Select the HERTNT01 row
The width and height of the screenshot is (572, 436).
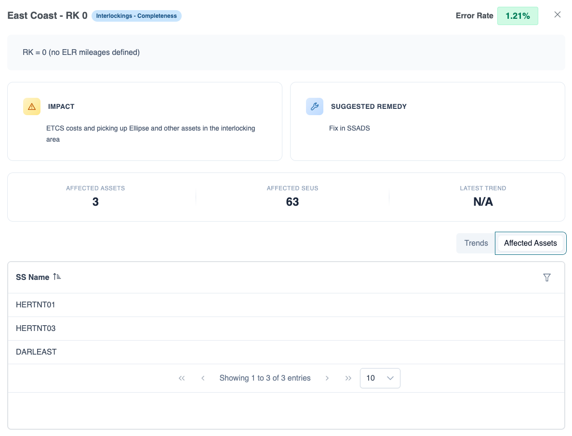[36, 304]
